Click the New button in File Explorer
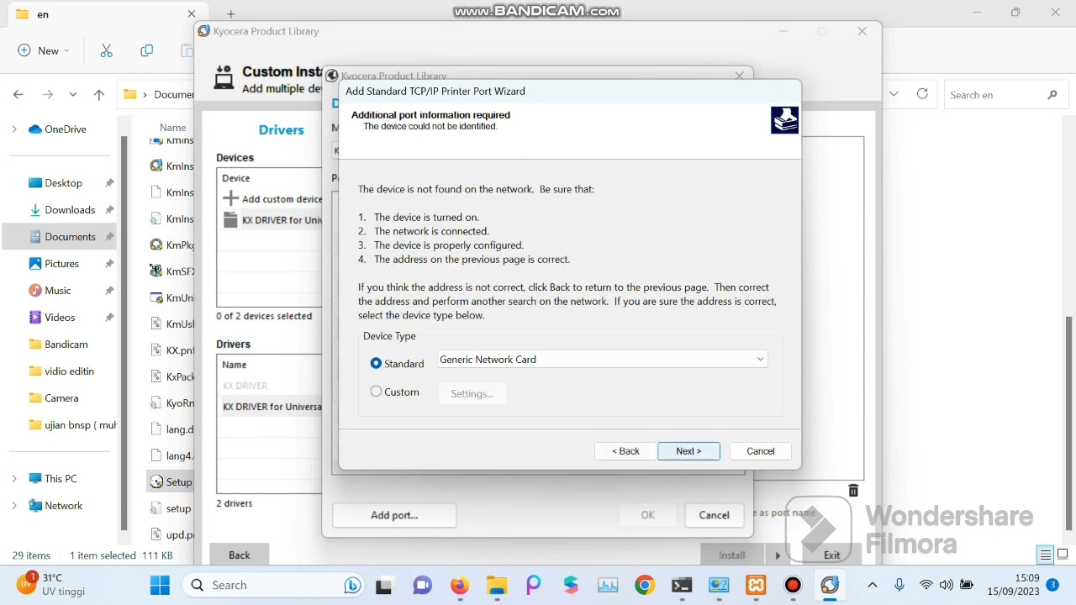This screenshot has height=605, width=1076. point(43,50)
